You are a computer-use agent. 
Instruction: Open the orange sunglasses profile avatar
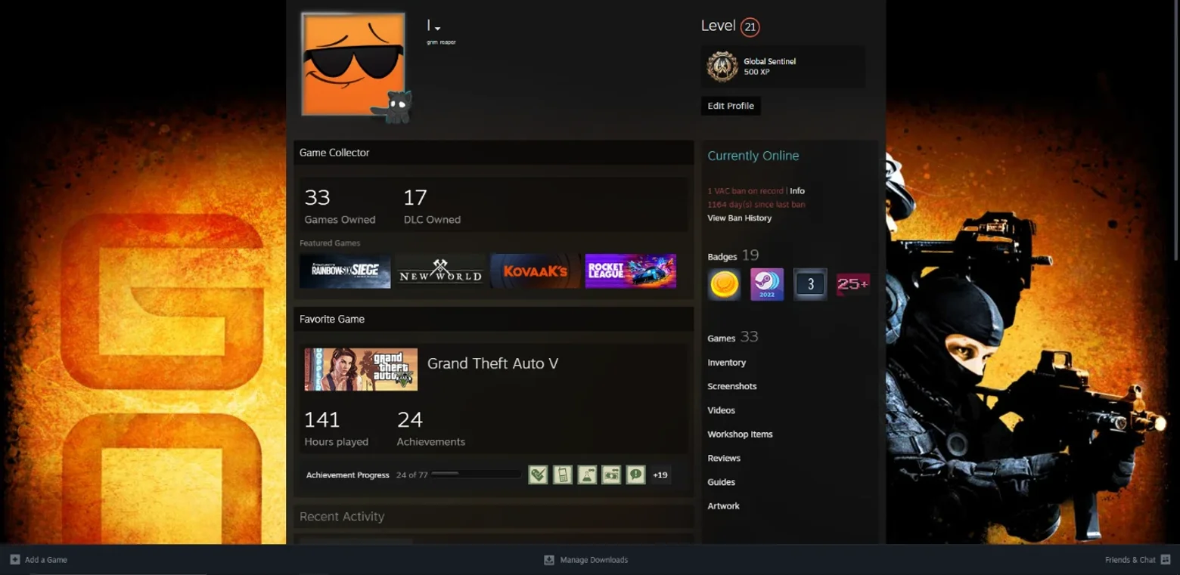click(x=353, y=64)
